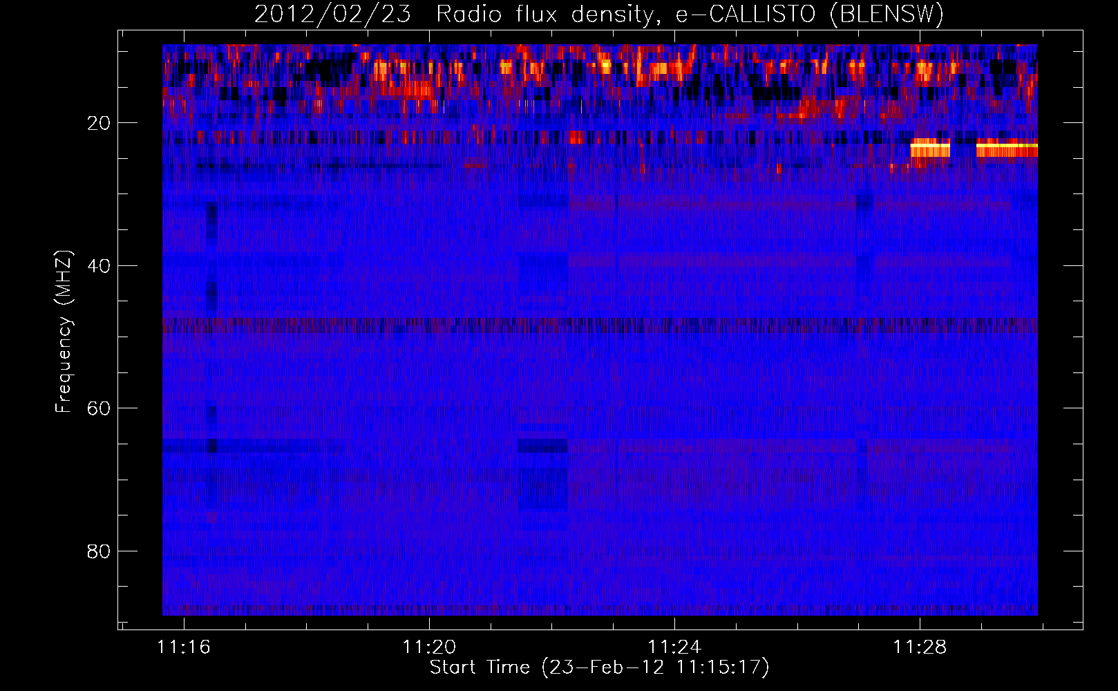1118x691 pixels.
Task: Click the 11:28 time tick label
Action: (x=920, y=647)
